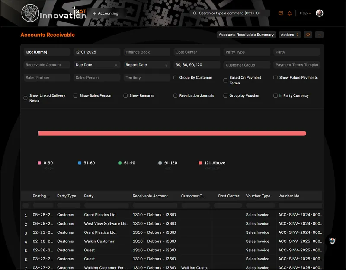Click the Accounting breadcrumb arrow
The width and height of the screenshot is (346, 270).
pyautogui.click(x=94, y=13)
